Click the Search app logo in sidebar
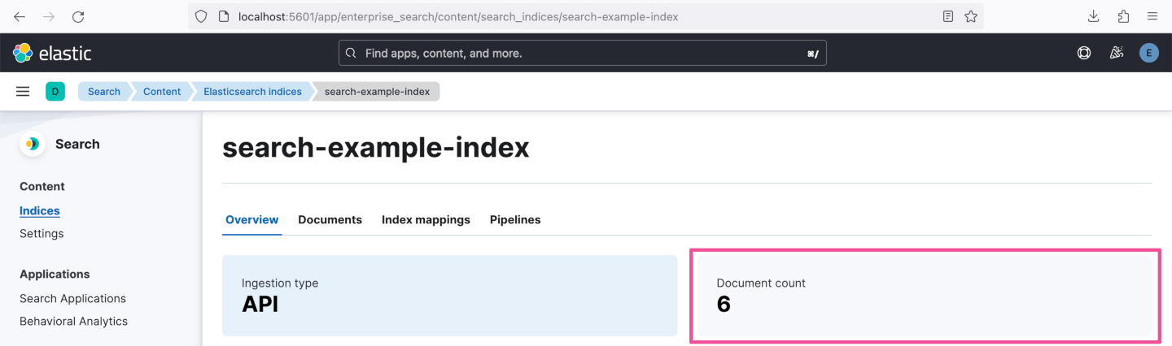Screen dimensions: 1172x346 [33, 144]
